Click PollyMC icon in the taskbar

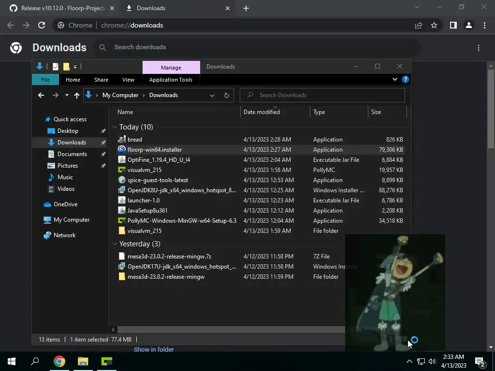[x=107, y=361]
